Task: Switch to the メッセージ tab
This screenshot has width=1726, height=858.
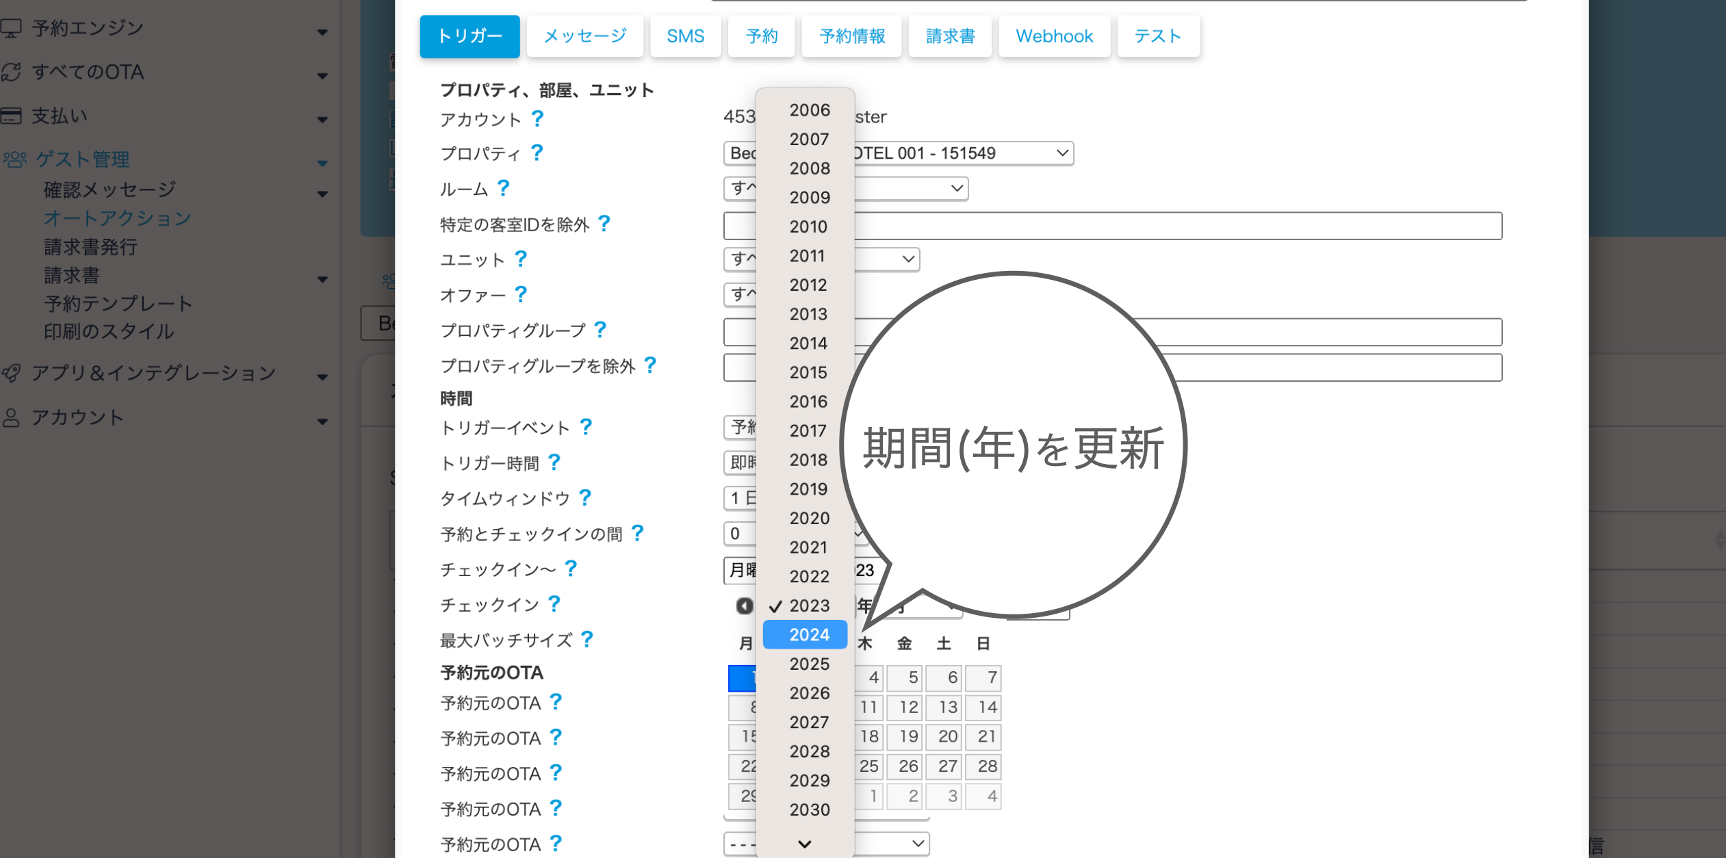Action: pyautogui.click(x=584, y=36)
